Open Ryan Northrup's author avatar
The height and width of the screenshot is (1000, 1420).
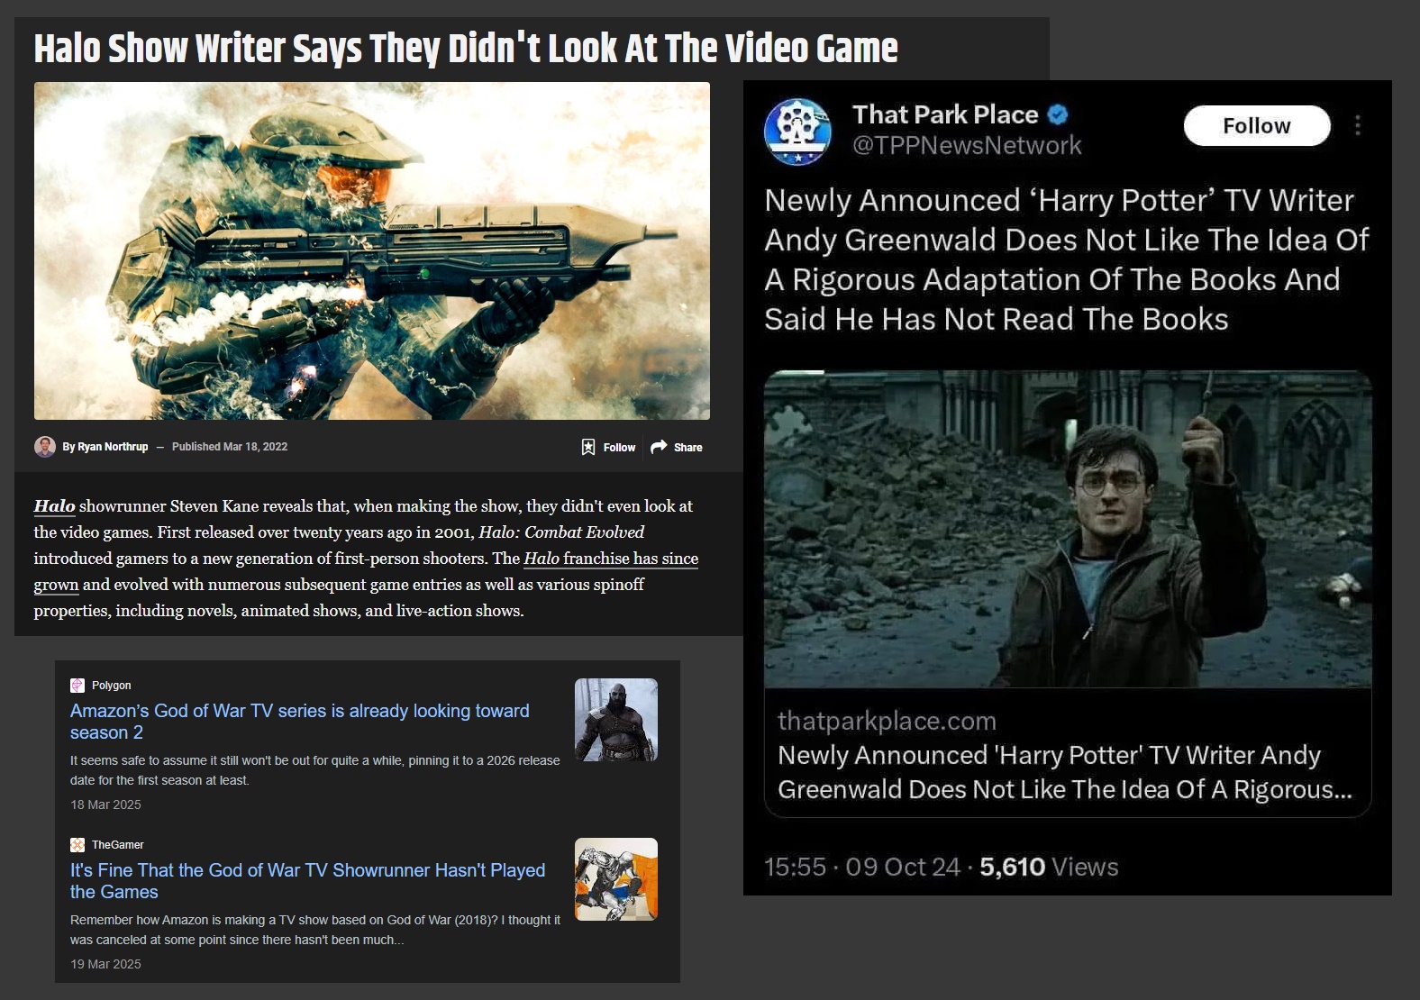(45, 447)
